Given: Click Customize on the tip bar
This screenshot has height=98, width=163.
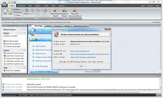Looking at the screenshot, I should (x=156, y=22).
